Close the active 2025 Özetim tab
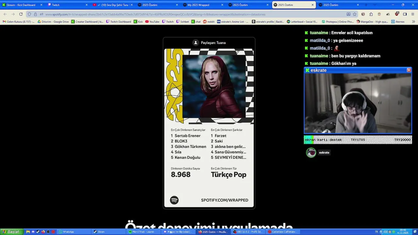The height and width of the screenshot is (235, 418). [313, 5]
